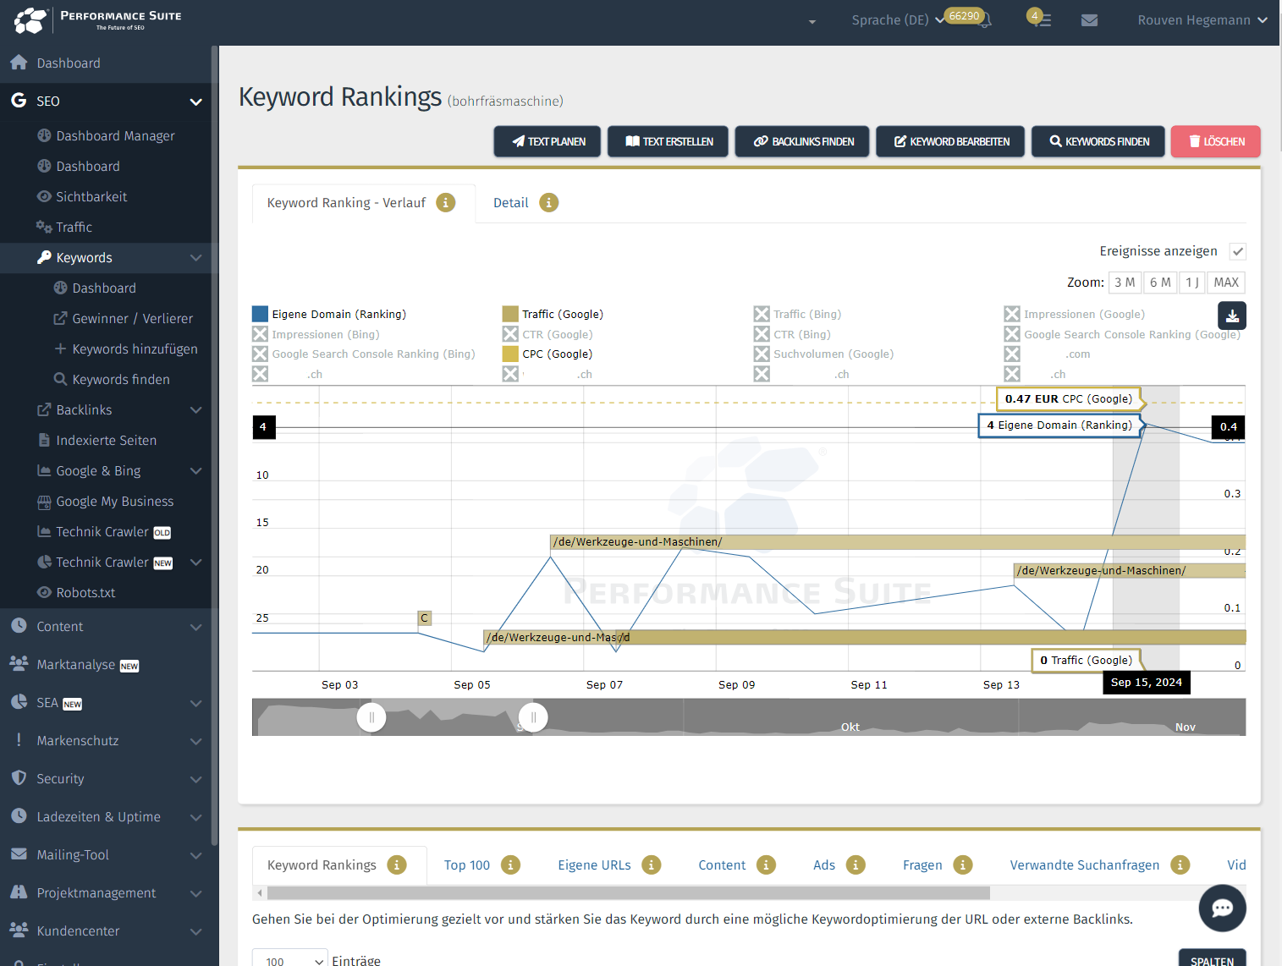Show info icon next to Detail
Viewport: 1282px width, 966px height.
(549, 203)
